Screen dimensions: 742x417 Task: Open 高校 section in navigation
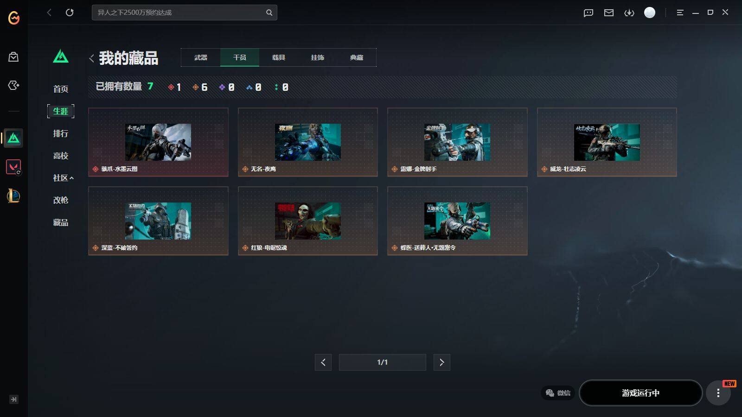click(x=61, y=156)
